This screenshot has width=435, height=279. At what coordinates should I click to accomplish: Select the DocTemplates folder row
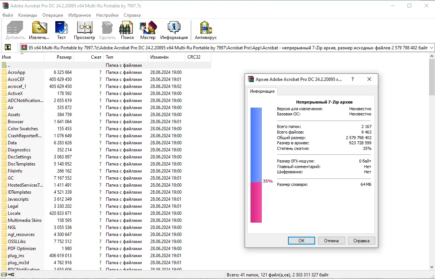[105, 164]
